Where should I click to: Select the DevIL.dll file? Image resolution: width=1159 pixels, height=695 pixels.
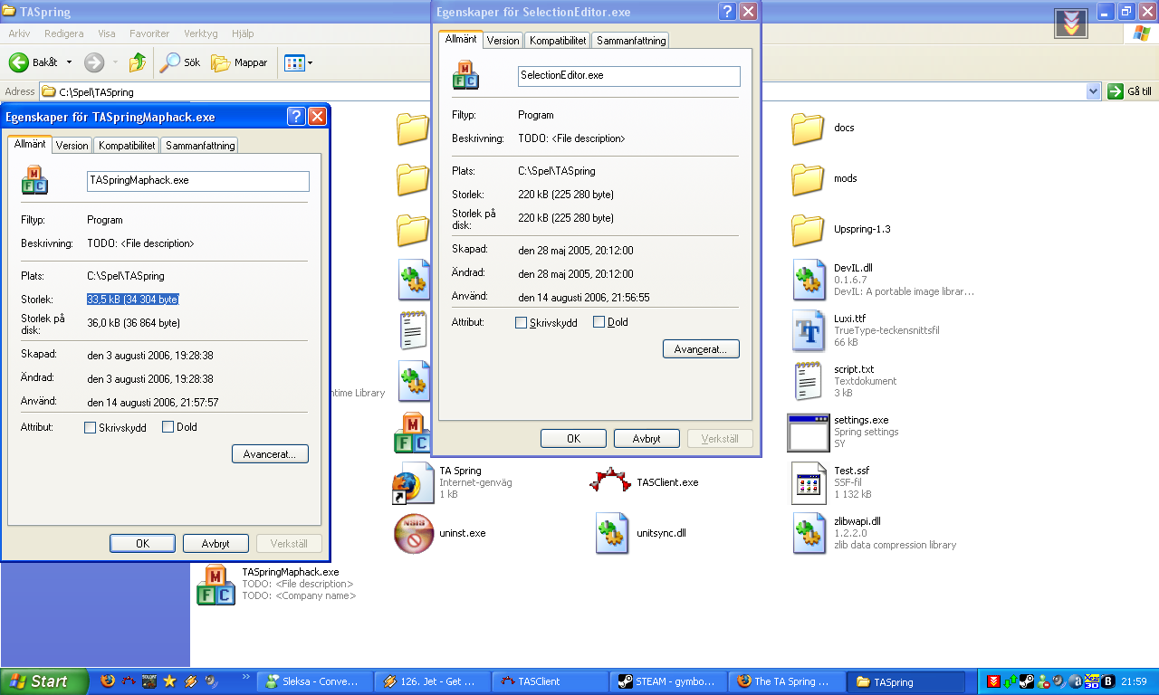[883, 280]
